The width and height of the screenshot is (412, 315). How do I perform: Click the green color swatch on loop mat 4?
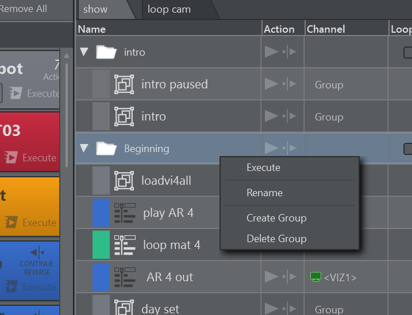pyautogui.click(x=101, y=245)
